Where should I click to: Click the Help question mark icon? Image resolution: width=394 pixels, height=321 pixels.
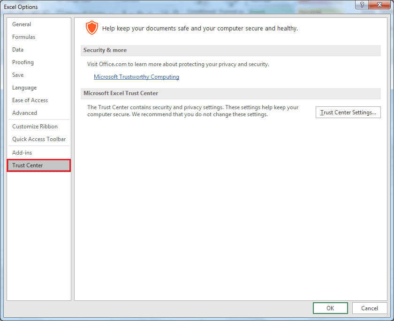point(362,5)
